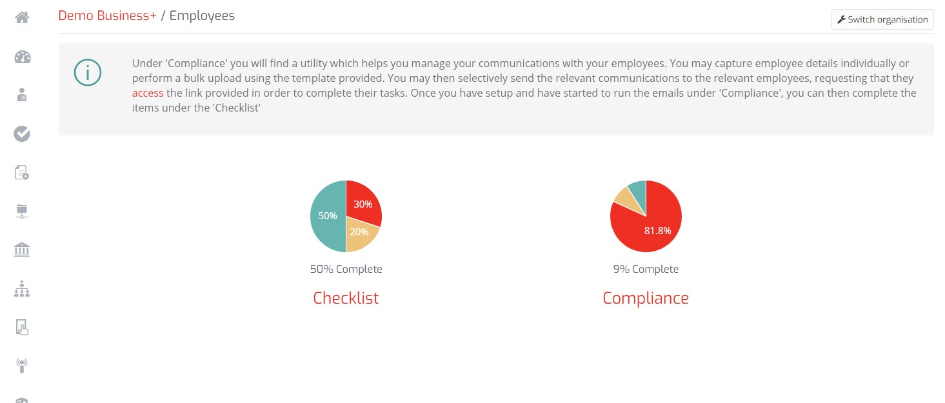Open the document shield sidebar icon
Viewport: 945px width, 403px height.
(x=22, y=172)
